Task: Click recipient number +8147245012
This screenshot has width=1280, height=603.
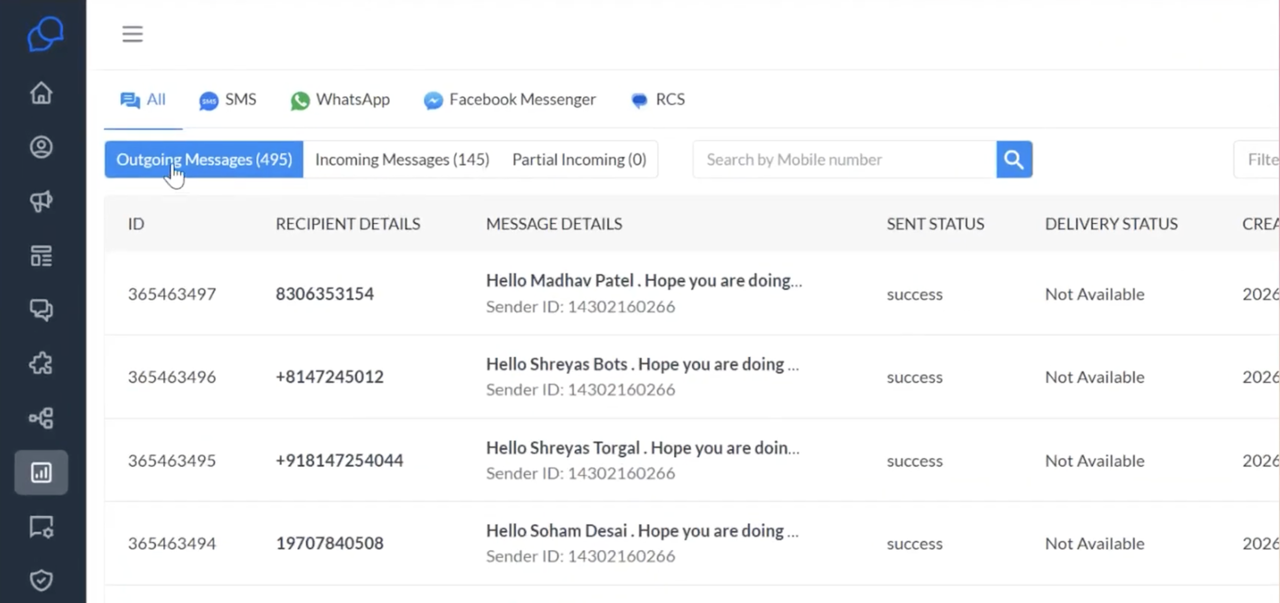Action: (x=329, y=377)
